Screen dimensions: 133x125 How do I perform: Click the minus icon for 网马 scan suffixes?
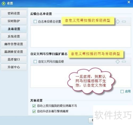coord(124,62)
